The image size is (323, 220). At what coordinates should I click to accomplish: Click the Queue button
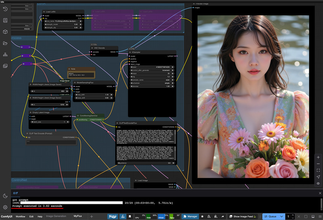point(271,216)
